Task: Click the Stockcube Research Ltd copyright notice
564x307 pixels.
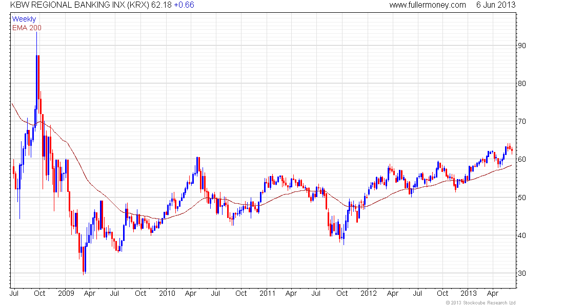Action: [480, 303]
